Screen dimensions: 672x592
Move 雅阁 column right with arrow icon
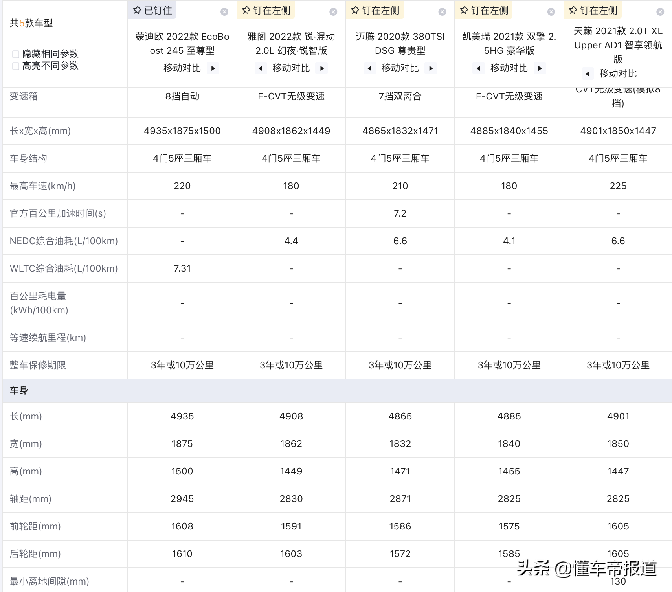click(322, 68)
